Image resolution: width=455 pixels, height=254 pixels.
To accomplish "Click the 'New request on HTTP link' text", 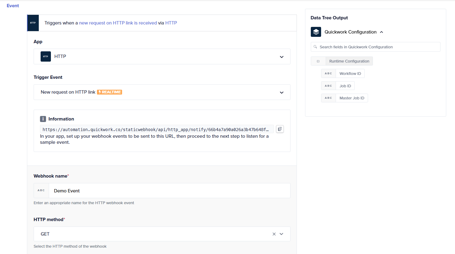I will click(68, 92).
